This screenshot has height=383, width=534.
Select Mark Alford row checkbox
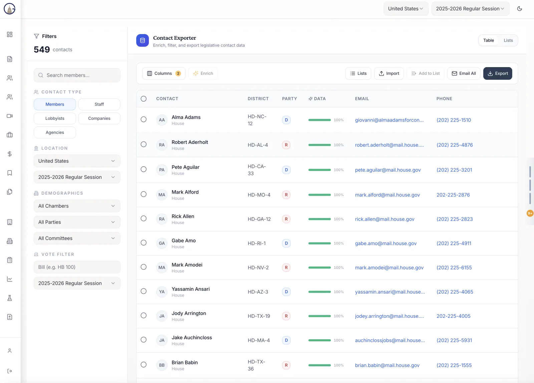[144, 194]
